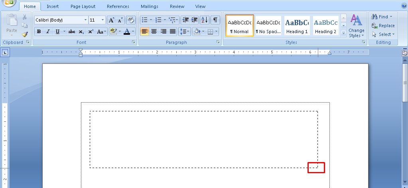Open Microsoft Office Word Help
408x188 pixels.
(404, 5)
